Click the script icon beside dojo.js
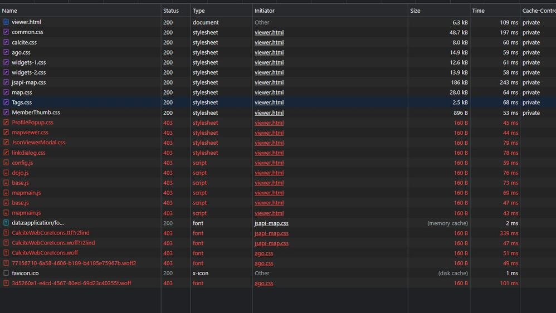 tap(6, 173)
